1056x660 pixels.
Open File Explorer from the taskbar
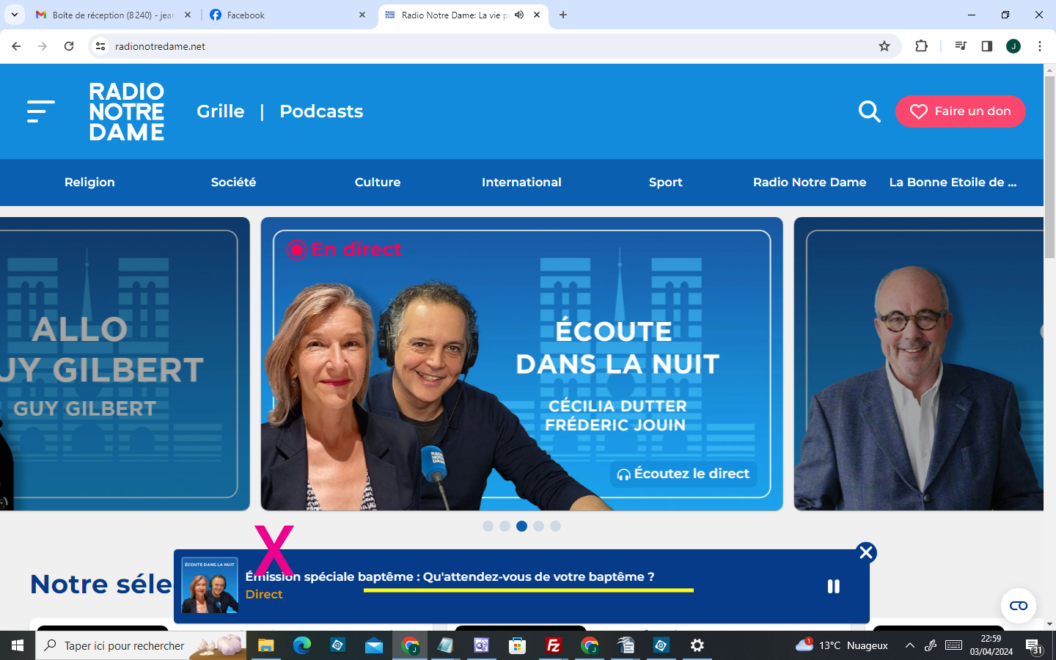point(265,645)
